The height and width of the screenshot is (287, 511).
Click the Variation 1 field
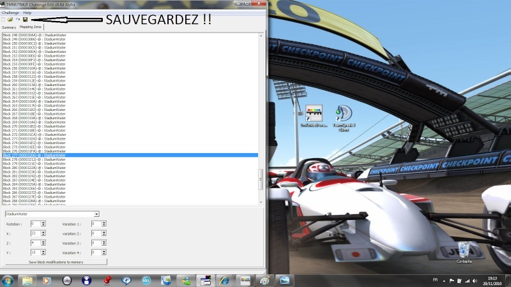tap(96, 224)
